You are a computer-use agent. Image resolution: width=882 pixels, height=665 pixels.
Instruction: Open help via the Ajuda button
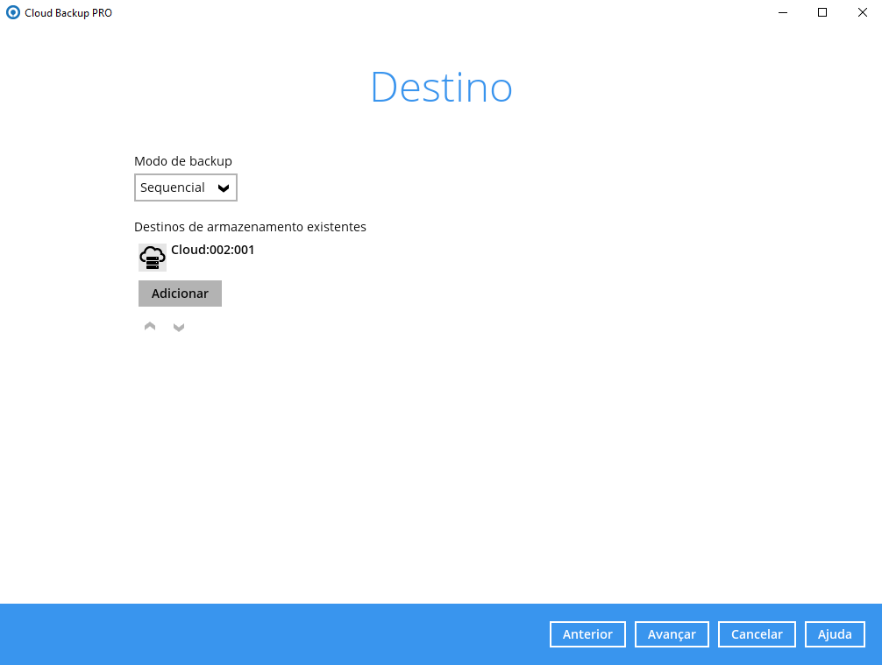[x=835, y=634]
